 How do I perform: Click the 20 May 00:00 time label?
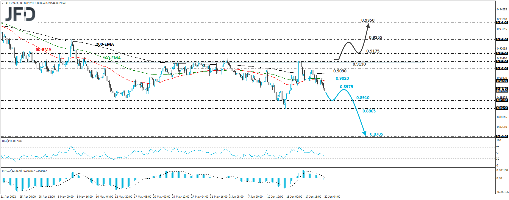(x=162, y=197)
